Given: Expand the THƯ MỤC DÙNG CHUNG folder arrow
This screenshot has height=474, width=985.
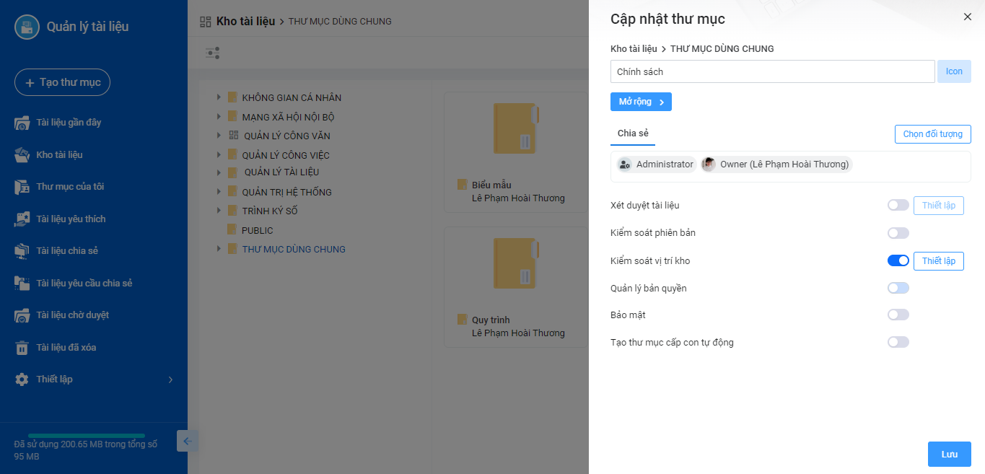Looking at the screenshot, I should (219, 249).
